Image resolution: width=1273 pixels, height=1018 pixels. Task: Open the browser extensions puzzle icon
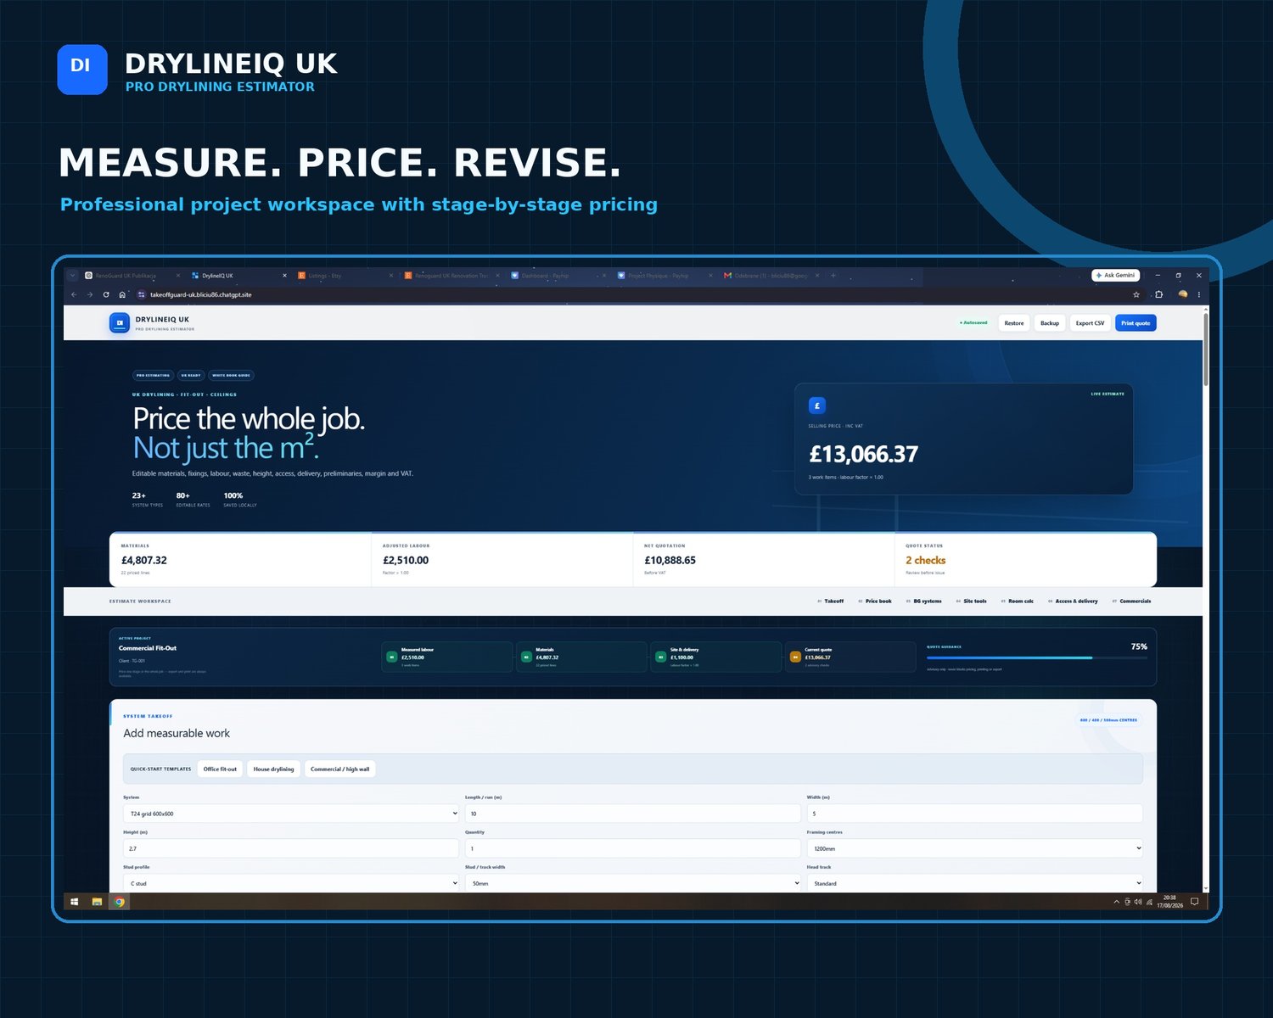pos(1159,294)
